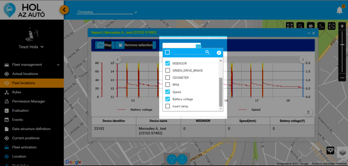Enable the ODOMETER checkbox
Image resolution: width=348 pixels, height=166 pixels.
tap(167, 78)
